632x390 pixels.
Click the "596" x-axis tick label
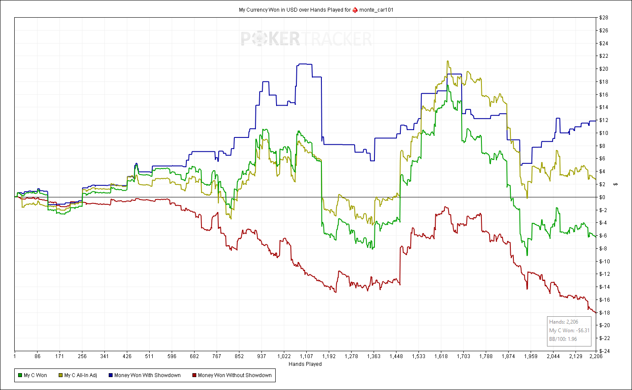pyautogui.click(x=172, y=356)
